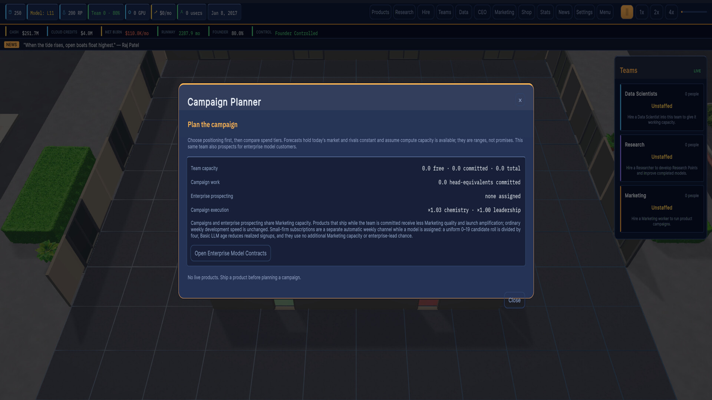Click the database icon showing 250
The width and height of the screenshot is (712, 400).
(10, 13)
